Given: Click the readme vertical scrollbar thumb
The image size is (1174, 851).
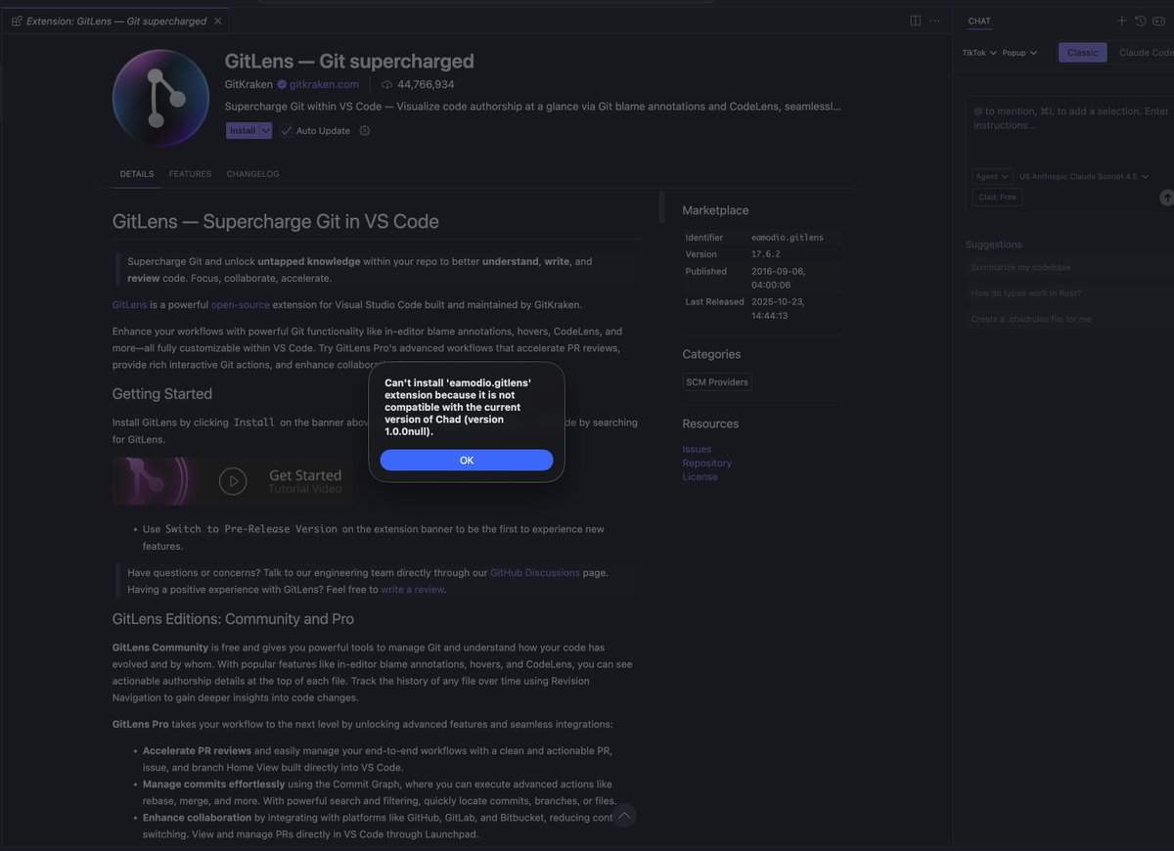Looking at the screenshot, I should (x=661, y=207).
